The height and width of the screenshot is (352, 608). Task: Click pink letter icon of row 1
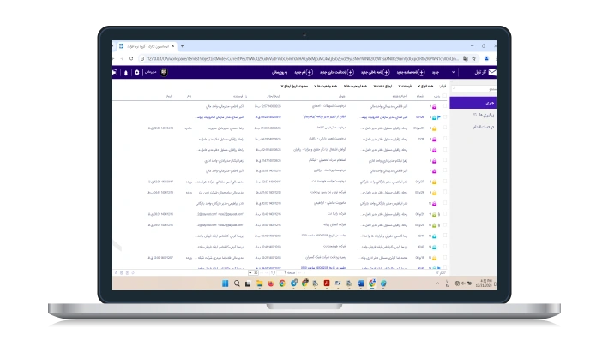click(434, 106)
